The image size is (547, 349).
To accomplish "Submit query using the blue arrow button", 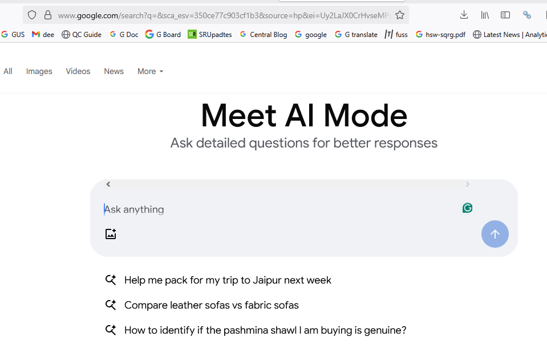I will 495,234.
